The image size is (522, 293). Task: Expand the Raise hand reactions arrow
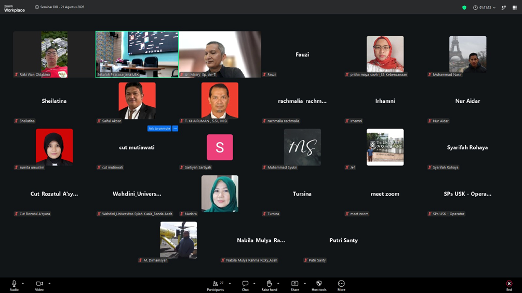[x=278, y=283]
